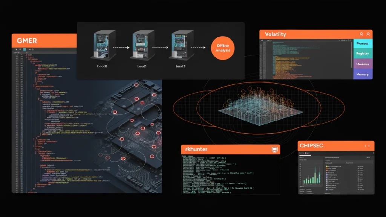The width and height of the screenshot is (386, 217).
Task: Collapse Volatility with the right double-chevron
Action: point(368,34)
